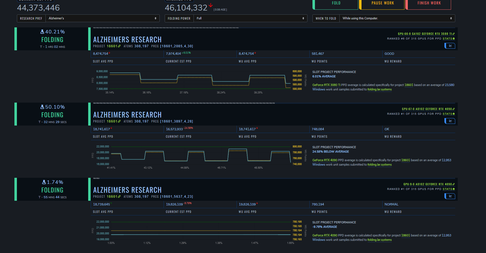Image resolution: width=486 pixels, height=253 pixels.
Task: Click the T - 1 HRS 02 MINS countdown
Action: 52,47
